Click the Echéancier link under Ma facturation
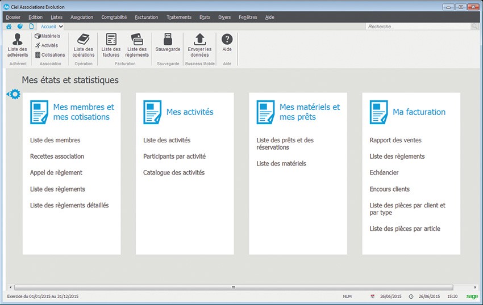Image resolution: width=483 pixels, height=305 pixels. 384,173
